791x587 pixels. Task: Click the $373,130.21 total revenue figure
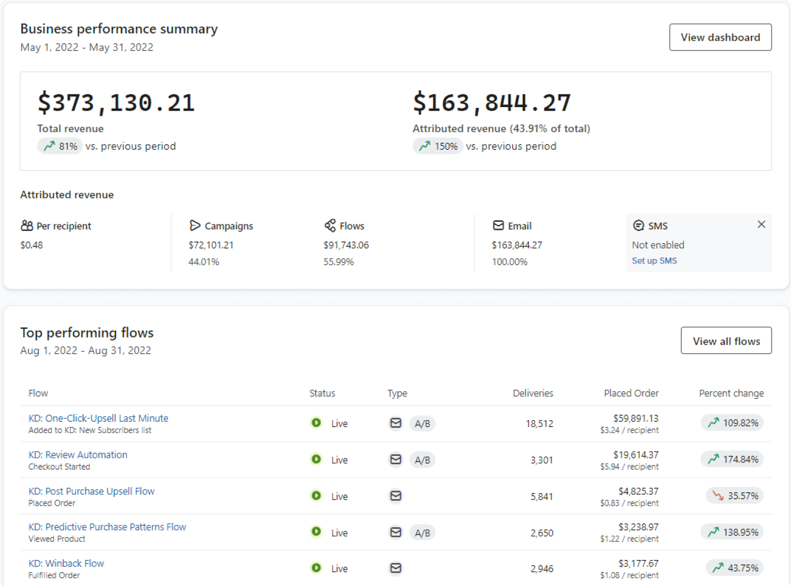[x=116, y=103]
